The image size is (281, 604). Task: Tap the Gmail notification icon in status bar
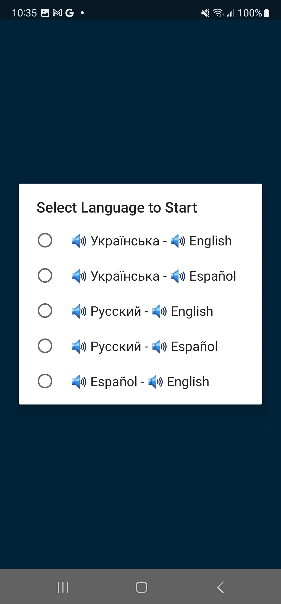click(x=57, y=13)
